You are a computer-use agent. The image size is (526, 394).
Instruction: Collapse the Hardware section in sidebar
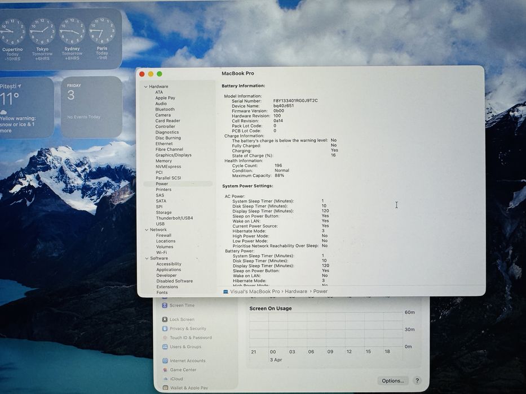click(x=146, y=87)
